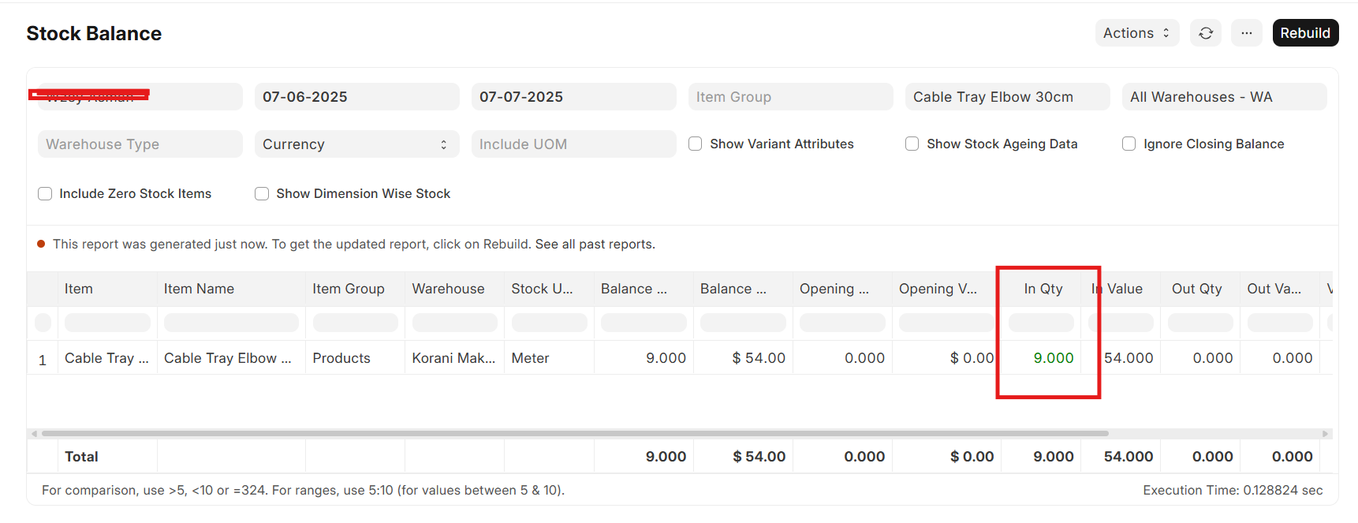Open the Actions dropdown
The image size is (1358, 523).
click(x=1137, y=33)
